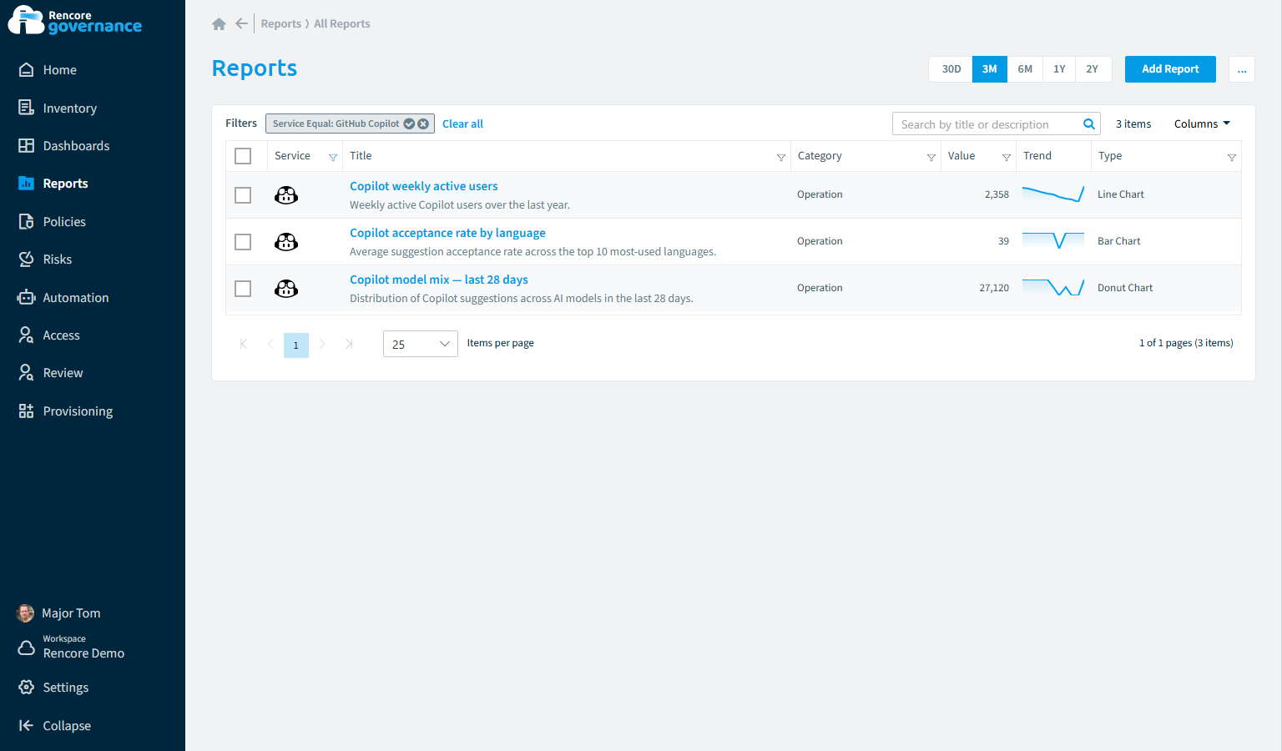This screenshot has height=751, width=1282.
Task: Go to last page pagination arrow
Action: pyautogui.click(x=349, y=344)
